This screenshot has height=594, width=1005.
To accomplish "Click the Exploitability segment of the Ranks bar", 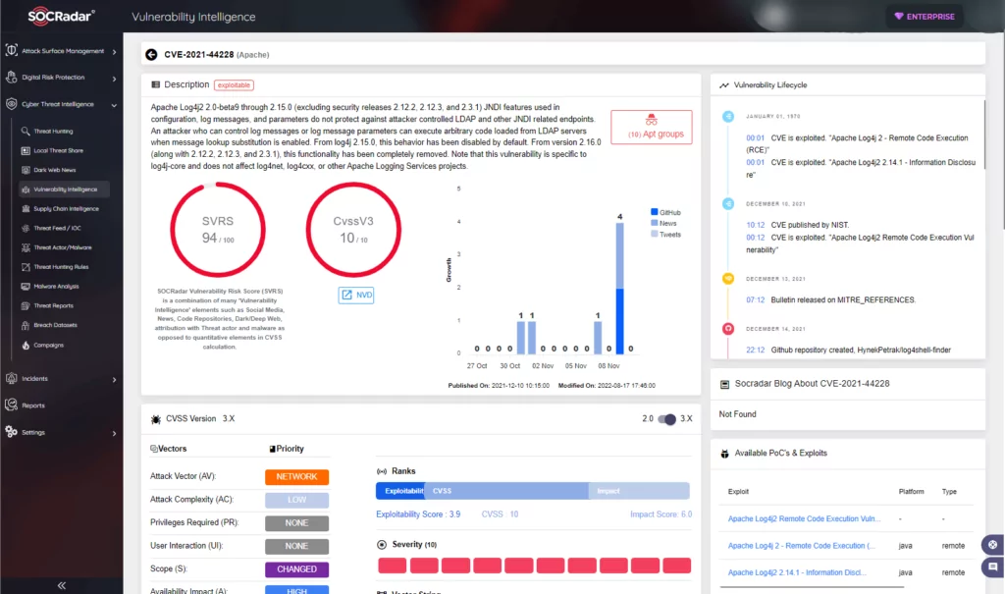I will point(400,491).
